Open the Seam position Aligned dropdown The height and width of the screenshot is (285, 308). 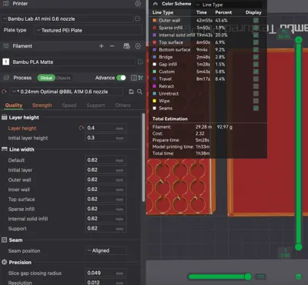click(x=105, y=250)
